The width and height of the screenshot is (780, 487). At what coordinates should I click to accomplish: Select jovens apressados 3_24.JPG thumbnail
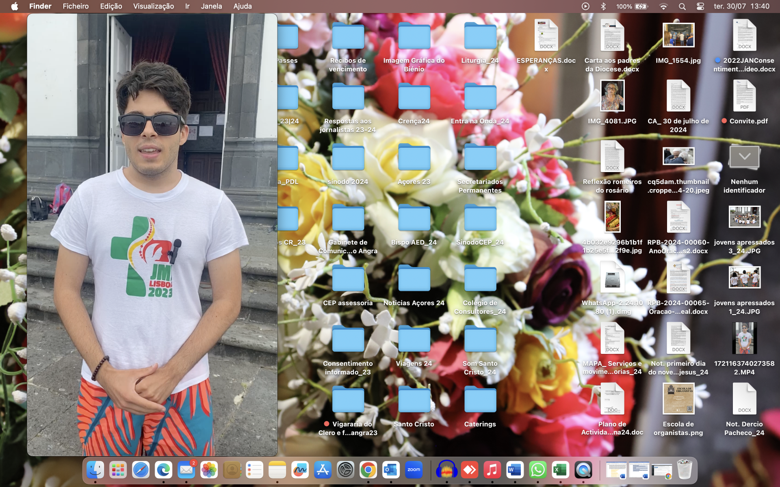click(x=744, y=217)
